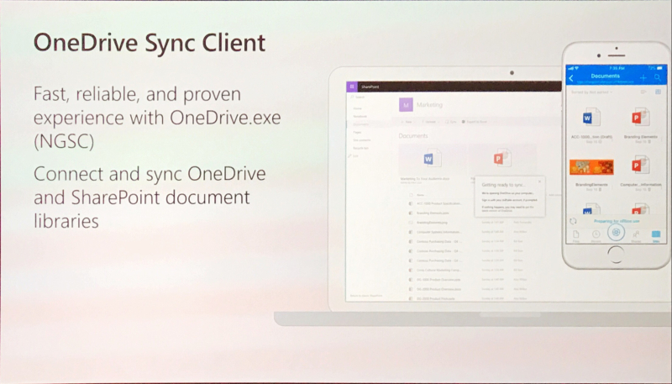Tap Shared tab in phone bottom bar

click(636, 235)
